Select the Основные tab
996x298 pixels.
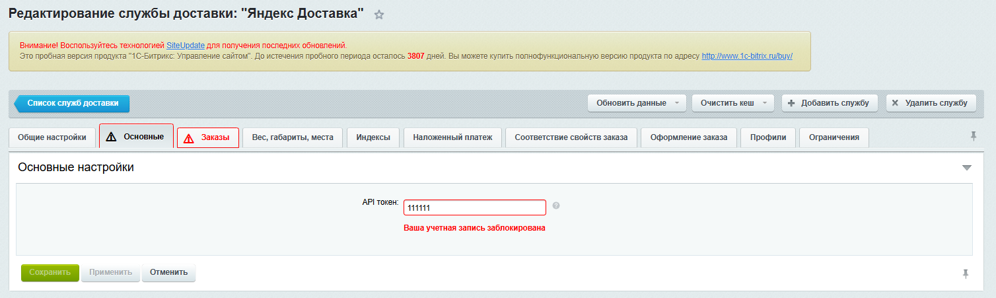136,136
